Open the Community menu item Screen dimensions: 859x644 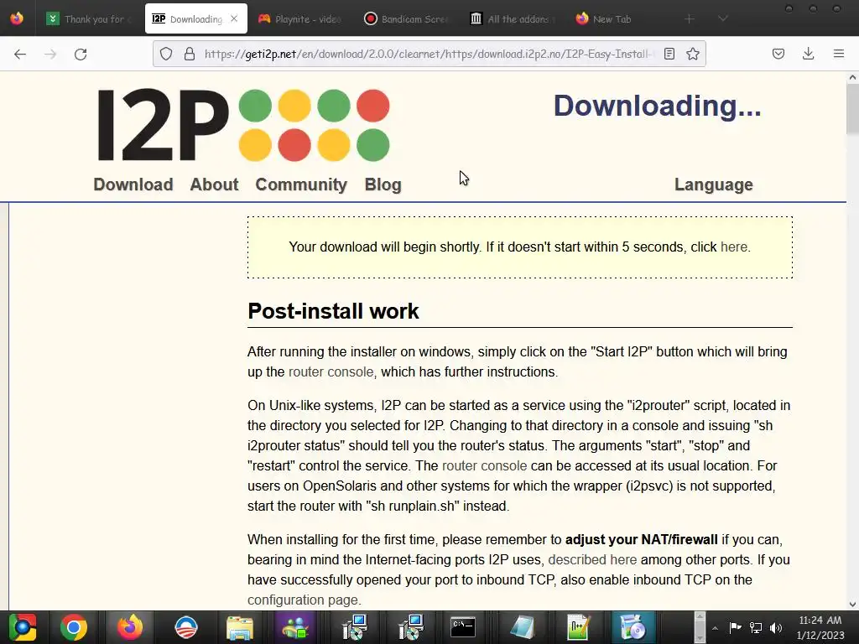301,184
